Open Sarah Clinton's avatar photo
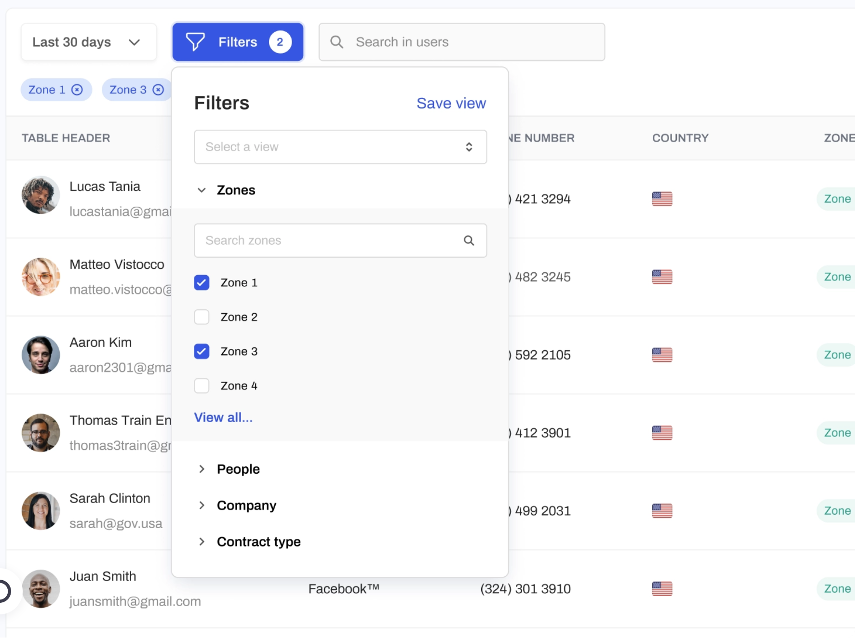 pyautogui.click(x=40, y=511)
